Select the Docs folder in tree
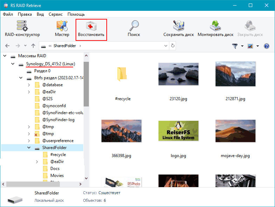 (55, 169)
